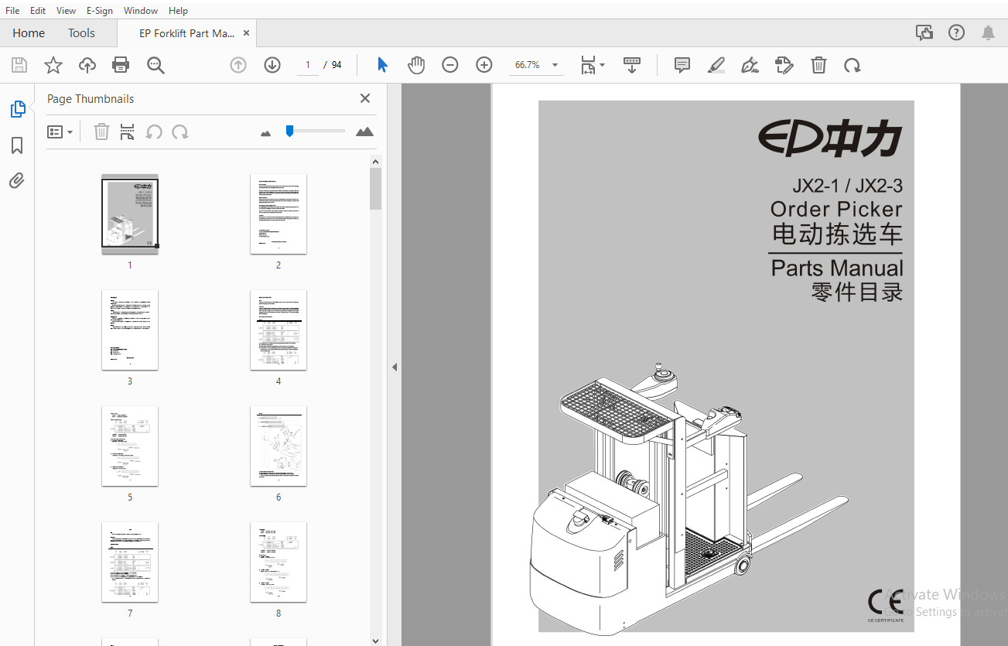Bookmark this file with the star icon
1008x646 pixels.
(x=53, y=65)
